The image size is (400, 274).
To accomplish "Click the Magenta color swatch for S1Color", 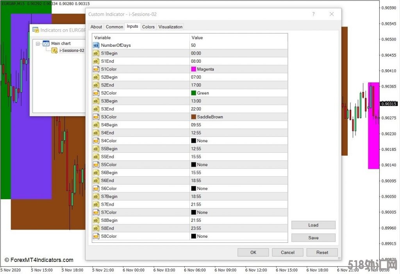I will (193, 69).
